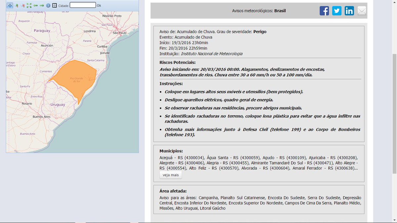Share the warning on Facebook
The width and height of the screenshot is (397, 223).
pyautogui.click(x=324, y=11)
